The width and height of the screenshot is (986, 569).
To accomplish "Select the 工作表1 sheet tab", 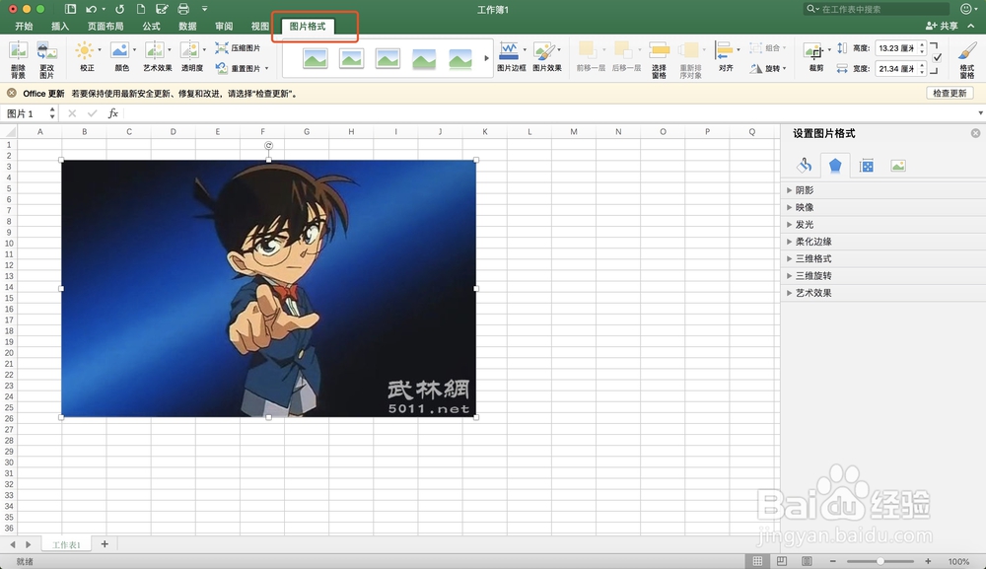I will click(66, 544).
